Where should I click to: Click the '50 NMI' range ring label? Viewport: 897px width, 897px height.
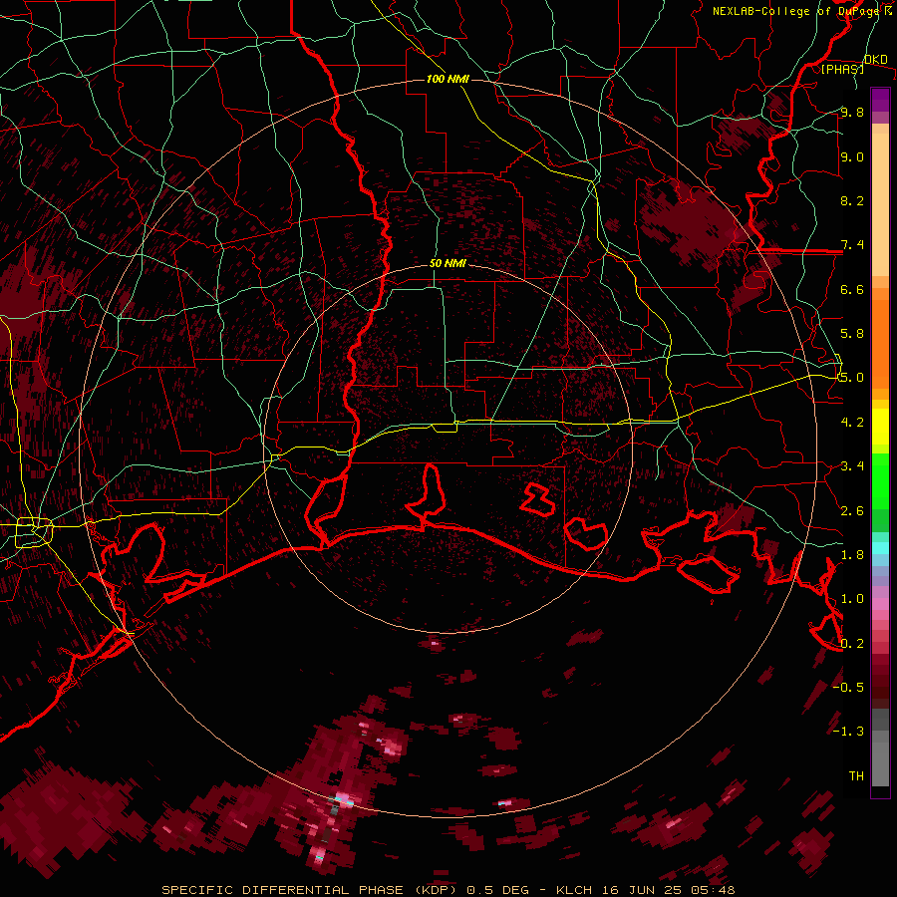[x=448, y=264]
